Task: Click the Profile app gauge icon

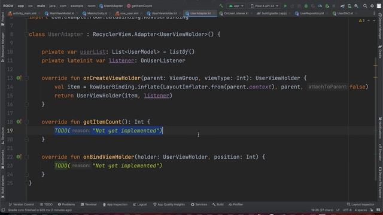Action: [320, 6]
